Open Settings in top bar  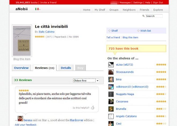click(x=138, y=2)
